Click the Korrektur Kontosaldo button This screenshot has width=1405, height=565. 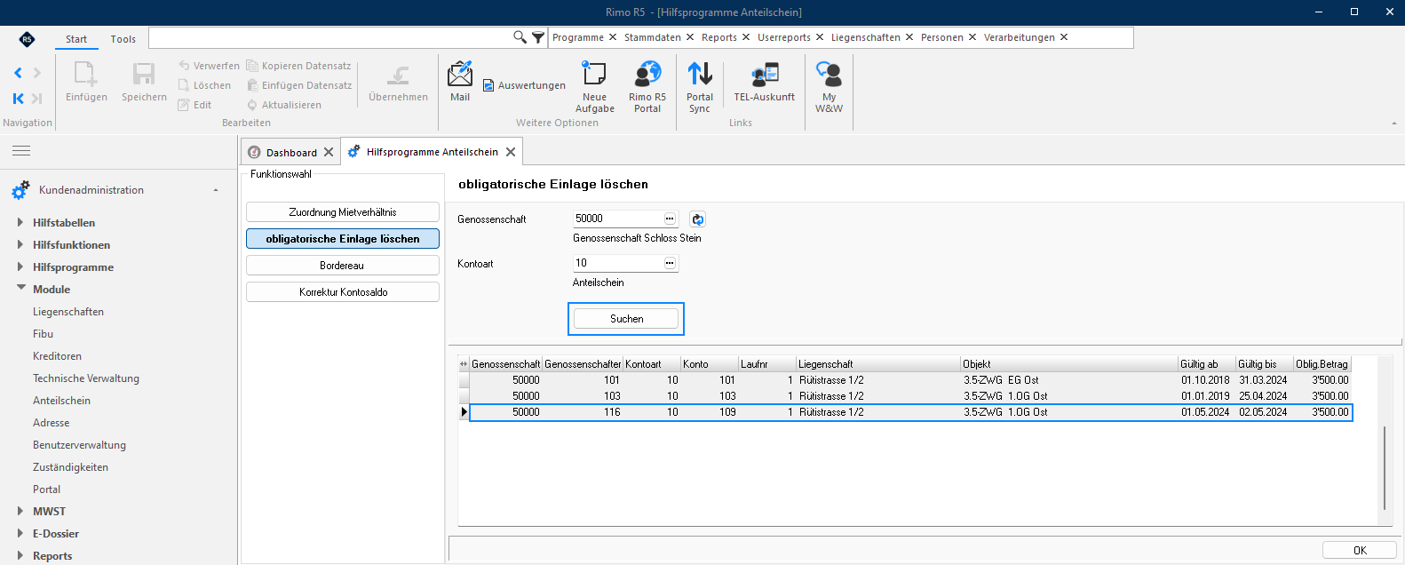pyautogui.click(x=343, y=292)
